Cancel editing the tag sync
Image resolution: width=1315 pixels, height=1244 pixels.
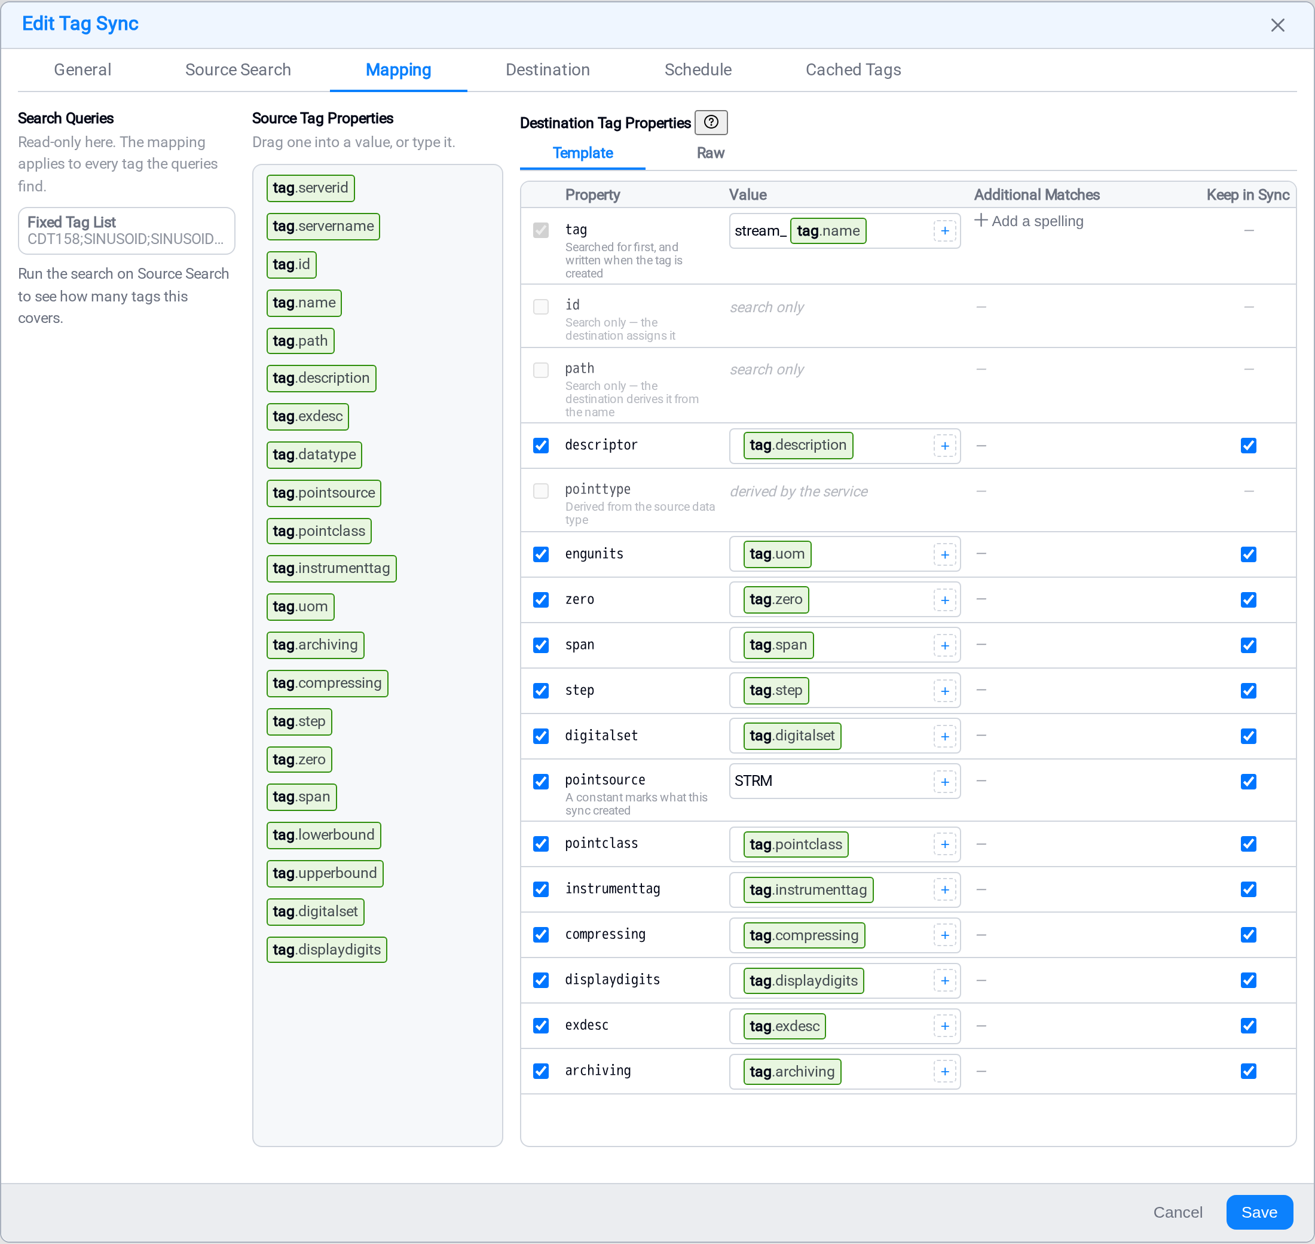click(1177, 1212)
